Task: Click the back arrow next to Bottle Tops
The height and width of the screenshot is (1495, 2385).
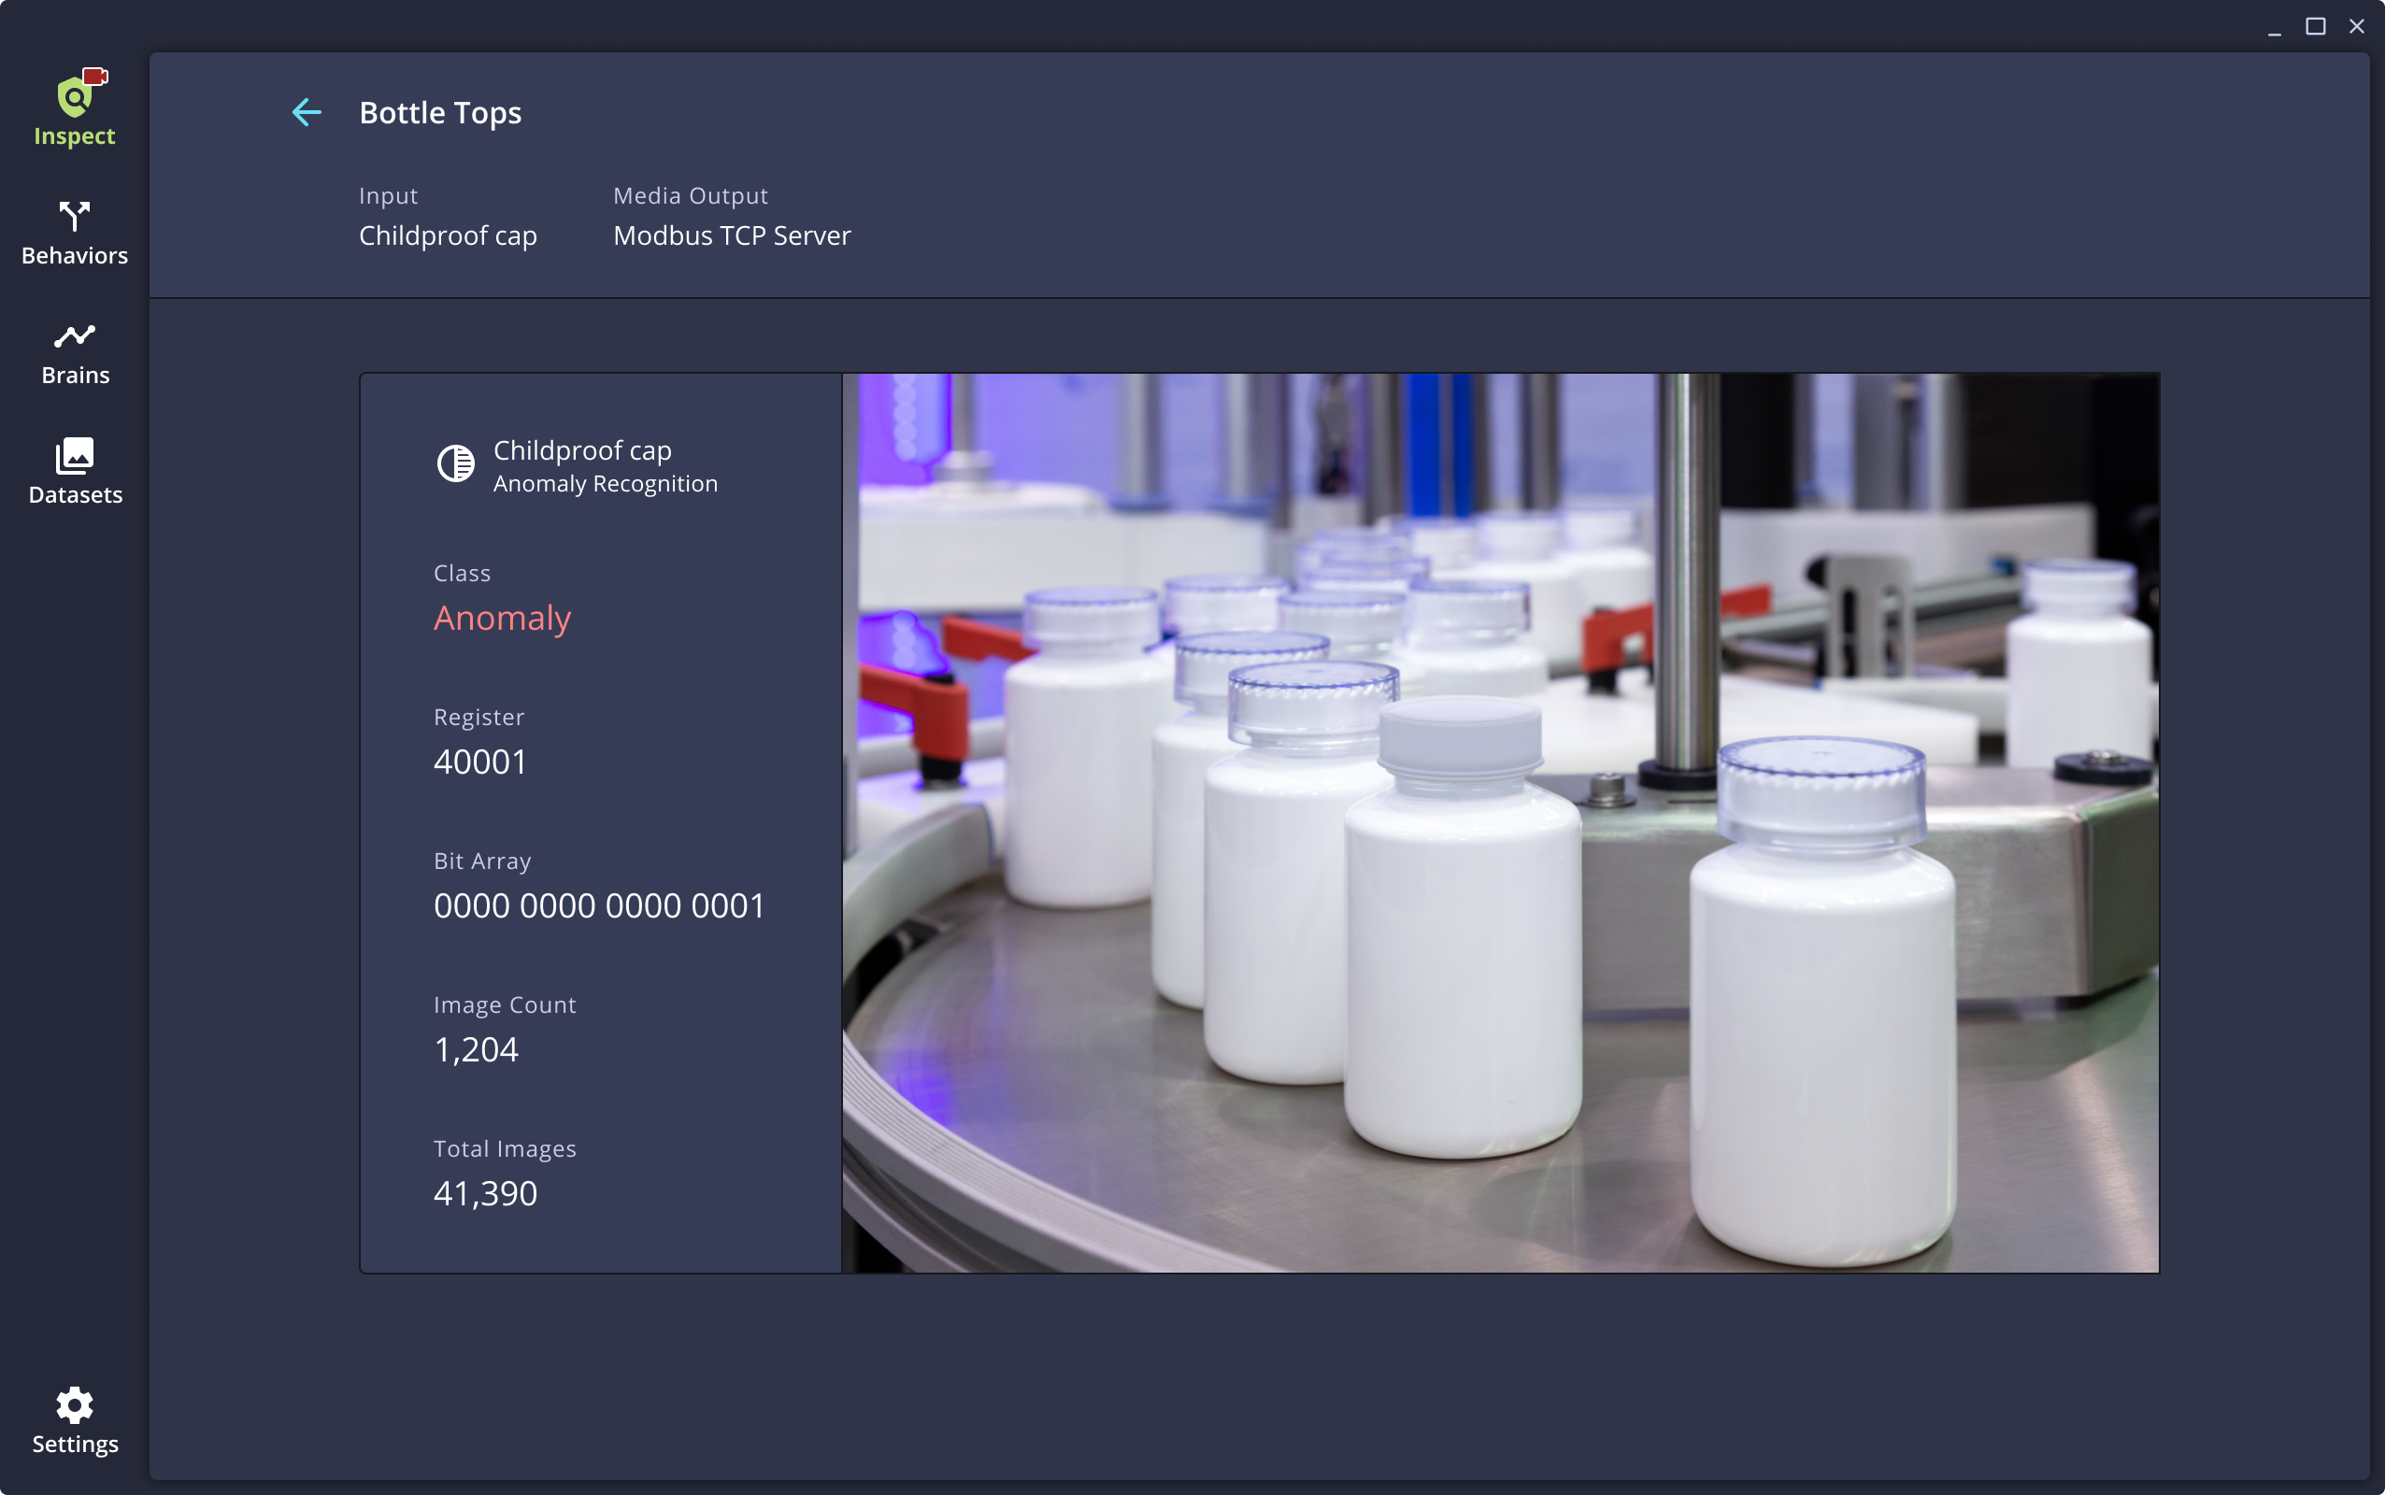Action: [307, 112]
